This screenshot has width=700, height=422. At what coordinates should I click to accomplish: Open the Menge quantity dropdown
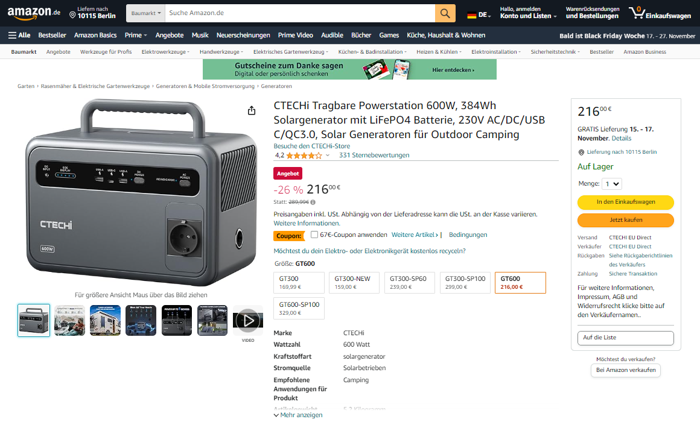(x=612, y=184)
